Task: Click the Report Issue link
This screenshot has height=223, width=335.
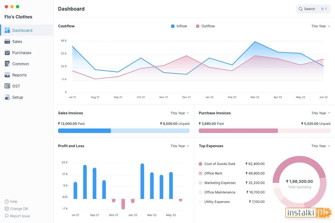Action: (x=20, y=216)
